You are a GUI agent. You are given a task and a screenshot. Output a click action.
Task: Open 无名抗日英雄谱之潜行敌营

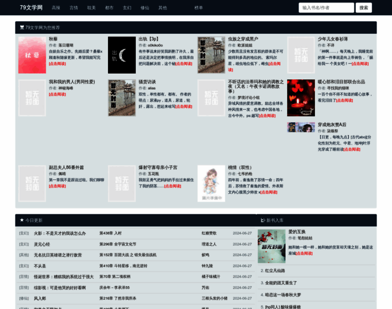(58, 255)
